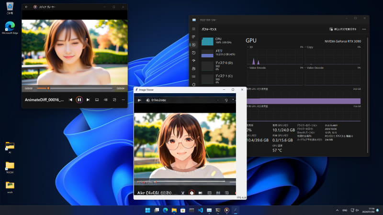Open more options menu in Media Player

pos(123,100)
